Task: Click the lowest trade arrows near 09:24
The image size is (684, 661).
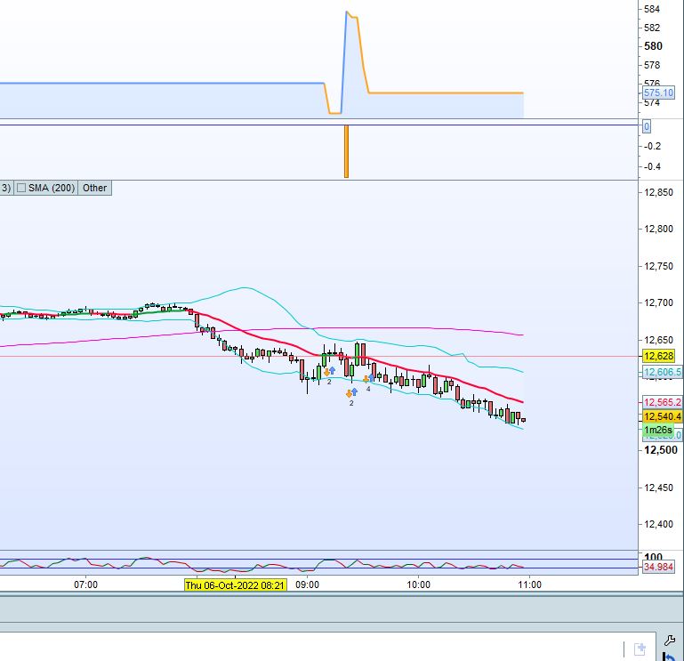Action: coord(351,392)
